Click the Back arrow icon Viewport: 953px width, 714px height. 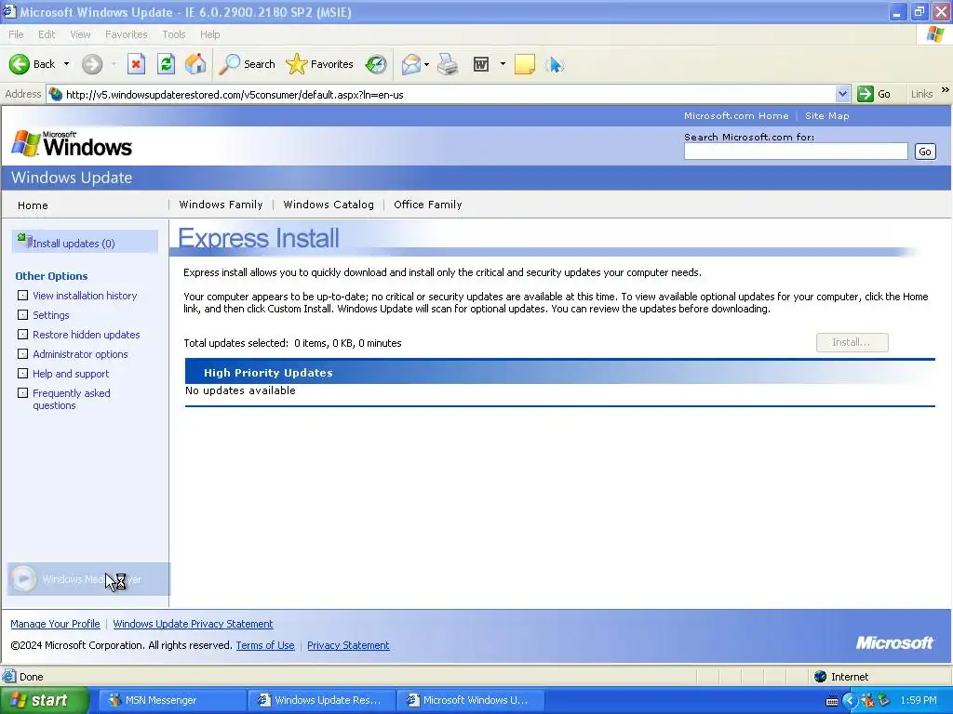[19, 64]
